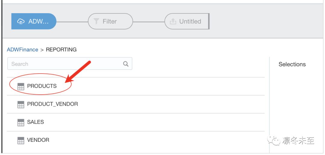Choose the VENDOR table row

[x=136, y=140]
